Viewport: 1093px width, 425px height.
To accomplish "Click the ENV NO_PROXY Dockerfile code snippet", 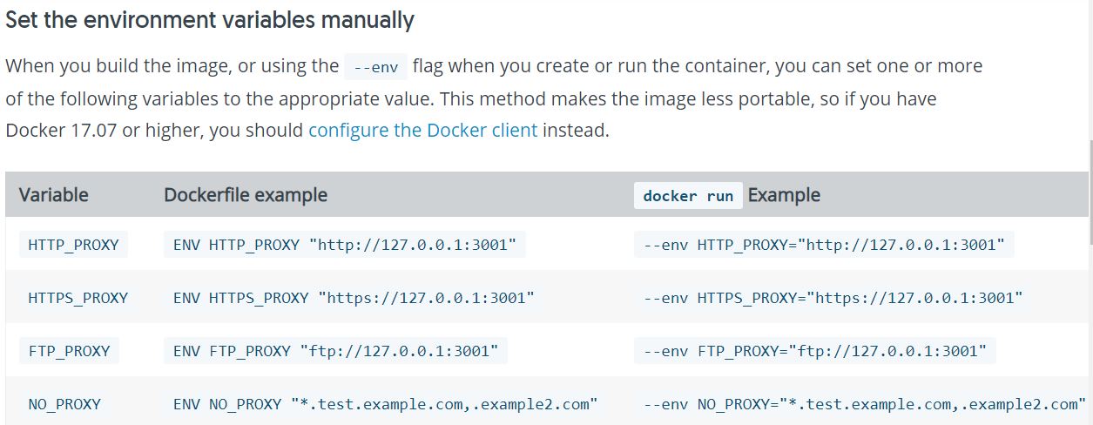I will click(x=385, y=404).
